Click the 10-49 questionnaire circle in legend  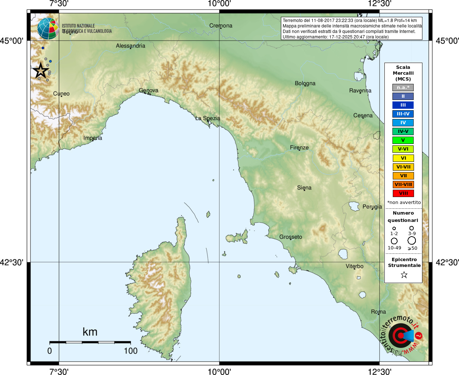[x=394, y=241]
